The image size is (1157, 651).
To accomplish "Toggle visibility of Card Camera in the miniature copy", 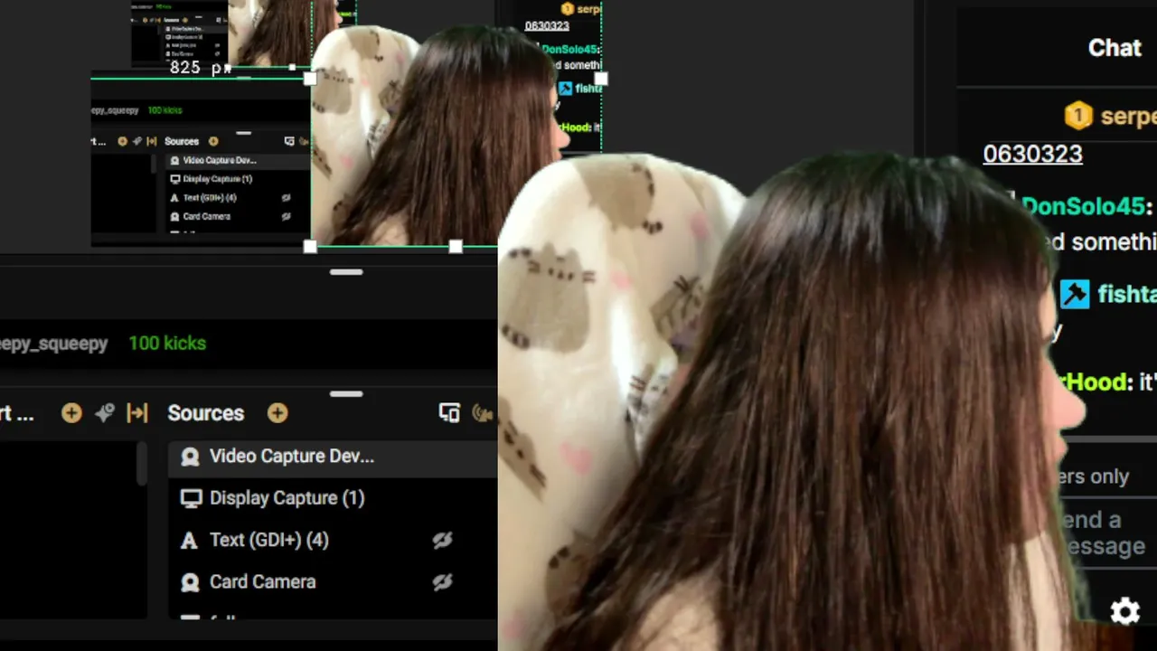I will pos(286,217).
